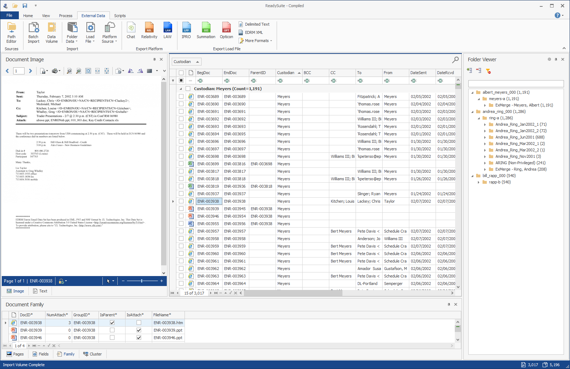
Task: Open the Chat export platform
Action: [131, 31]
